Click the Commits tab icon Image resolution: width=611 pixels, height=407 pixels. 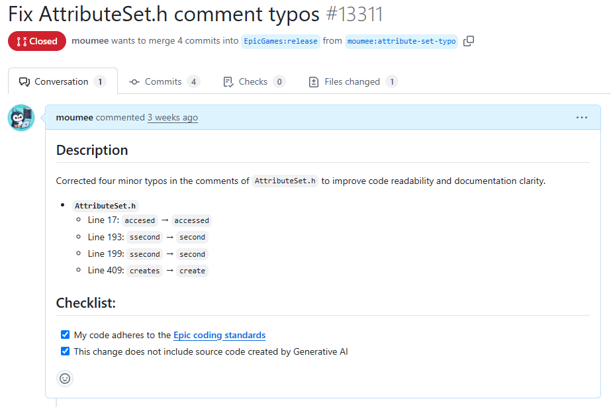pyautogui.click(x=134, y=82)
